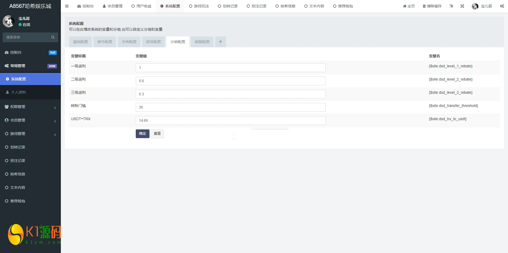Click the plus icon to add config group
Viewport: 508px width, 253px height.
point(220,42)
